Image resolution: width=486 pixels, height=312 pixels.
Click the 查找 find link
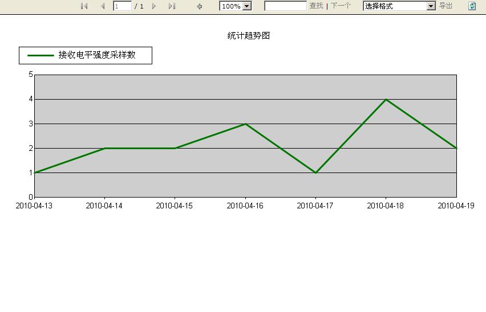(x=316, y=6)
